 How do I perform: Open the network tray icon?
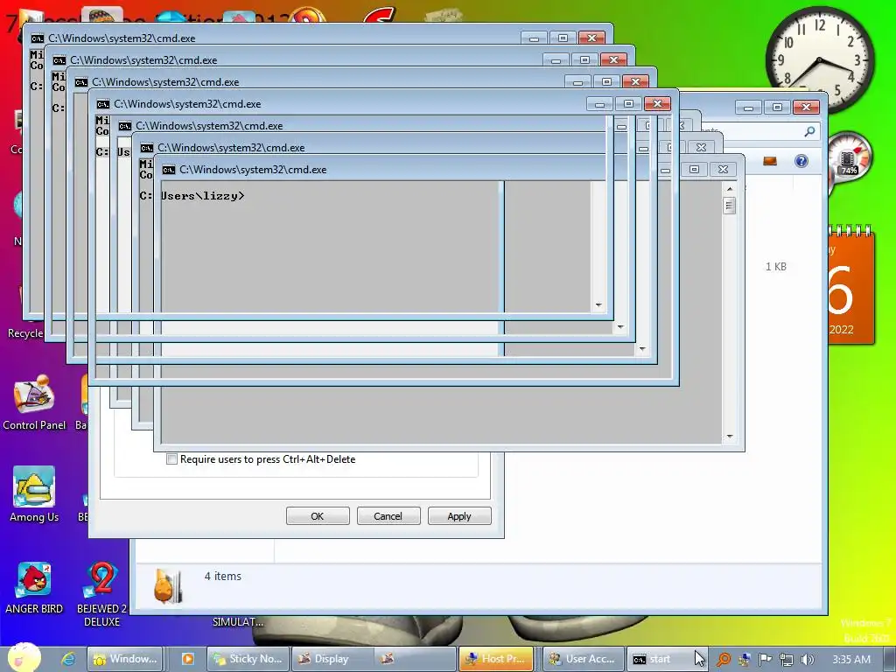click(787, 660)
